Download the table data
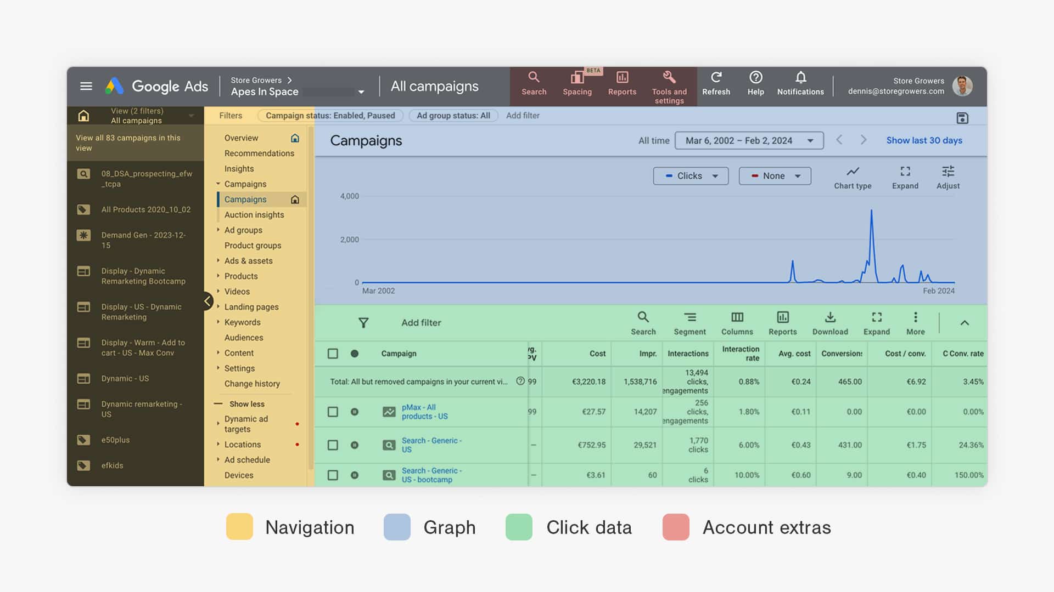 click(x=830, y=323)
